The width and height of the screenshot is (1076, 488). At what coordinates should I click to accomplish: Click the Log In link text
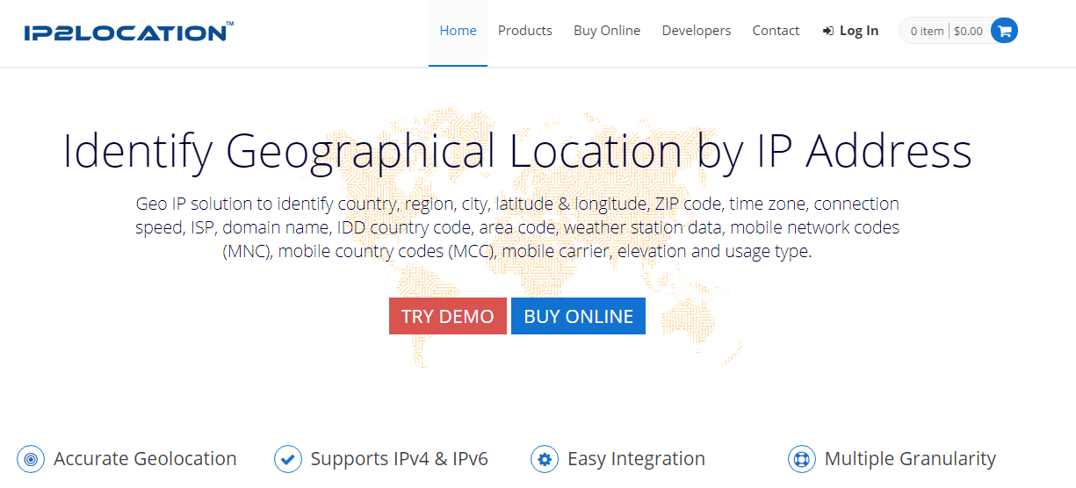859,31
